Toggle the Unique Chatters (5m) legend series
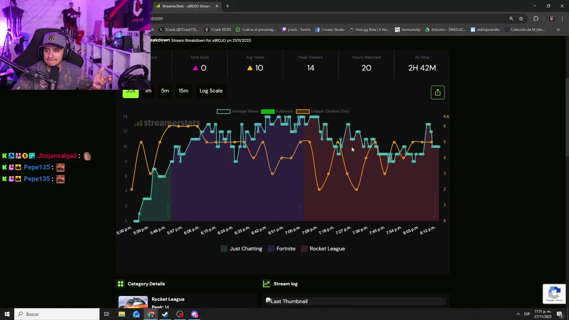Screen dimensions: 569x320 point(322,111)
